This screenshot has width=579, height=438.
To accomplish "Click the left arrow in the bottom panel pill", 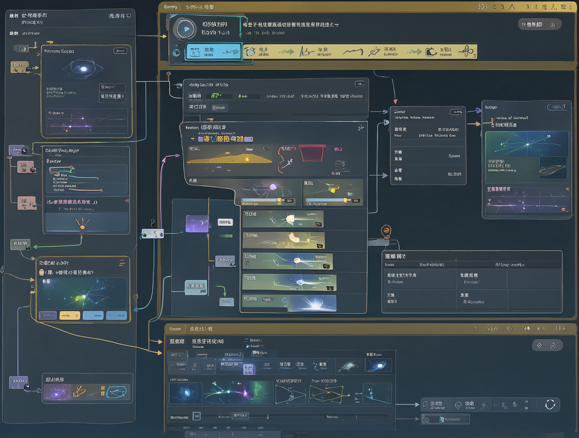I will point(539,346).
